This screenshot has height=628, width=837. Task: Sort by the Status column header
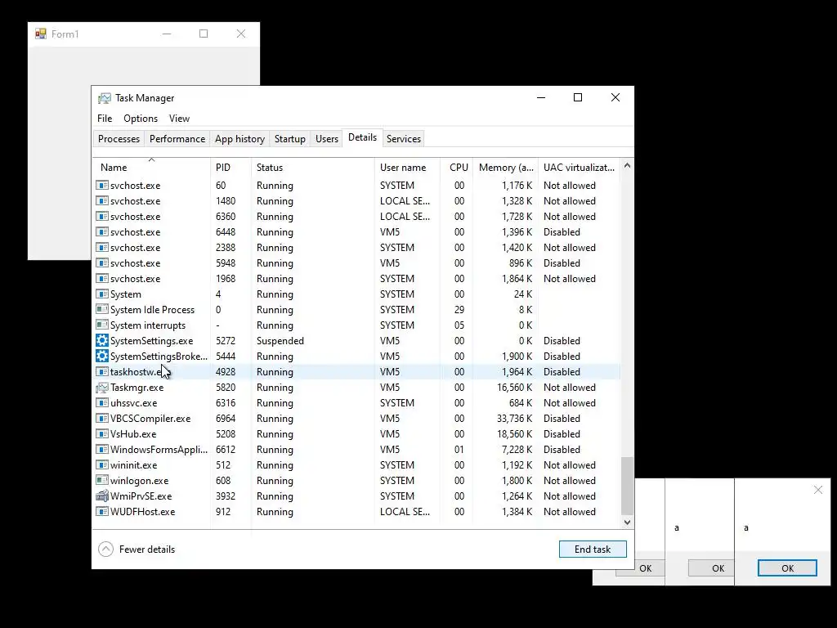tap(313, 167)
